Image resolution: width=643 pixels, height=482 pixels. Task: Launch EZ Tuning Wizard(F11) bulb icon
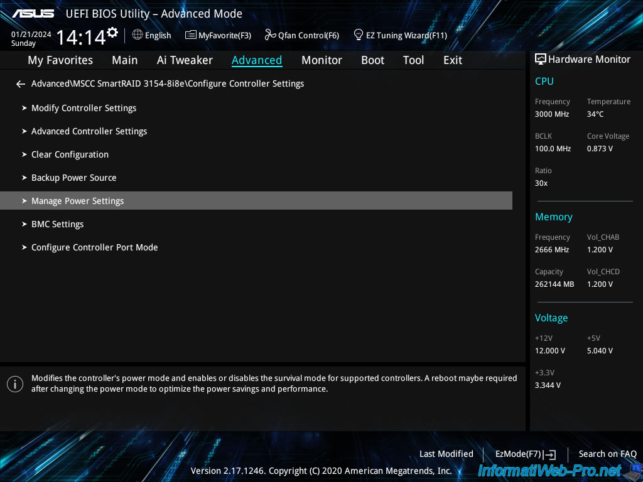(x=359, y=35)
